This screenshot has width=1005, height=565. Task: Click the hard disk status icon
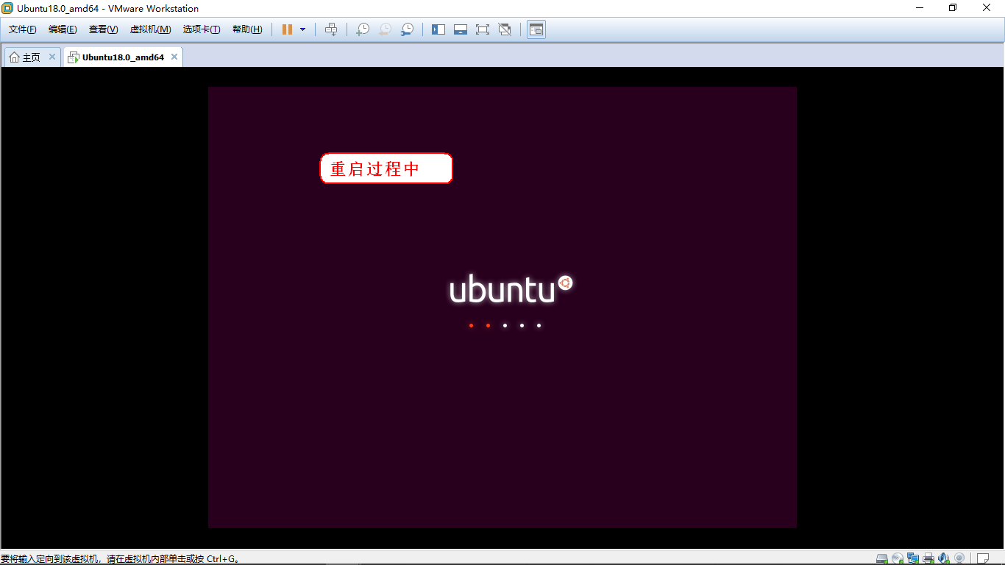click(882, 558)
